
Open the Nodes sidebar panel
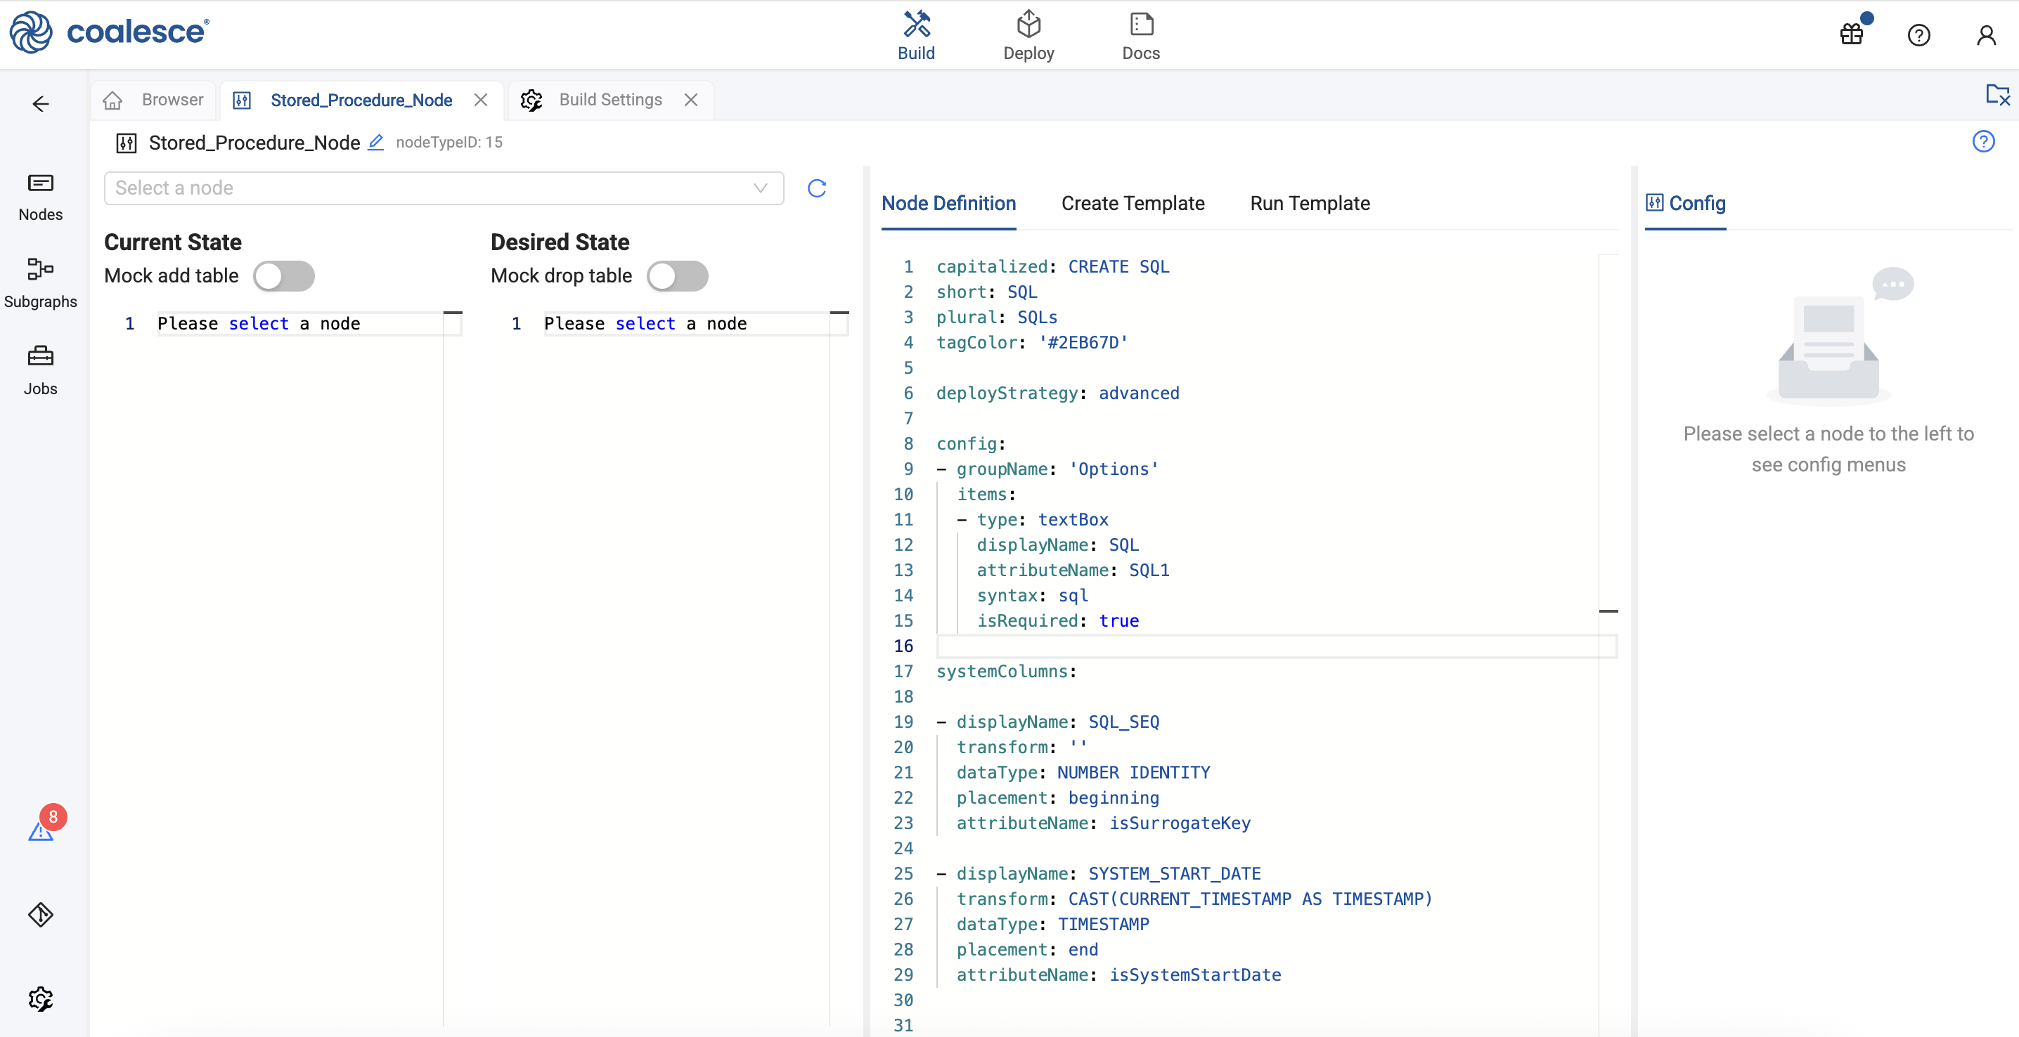[x=41, y=197]
